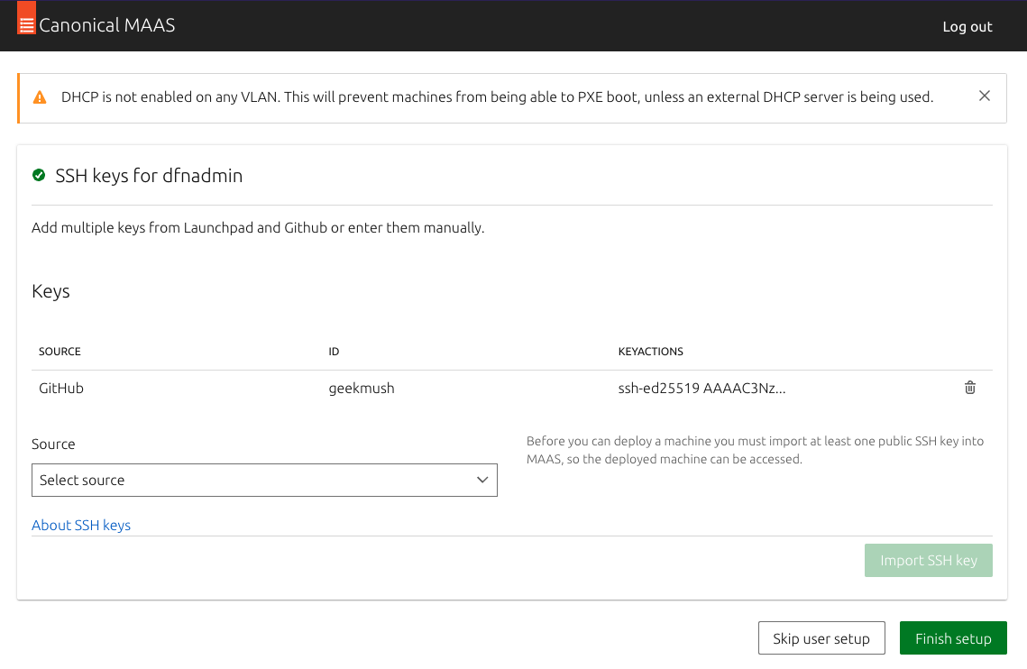Screen dimensions: 1027x669
Task: Dismiss the DHCP warning notification
Action: click(985, 96)
